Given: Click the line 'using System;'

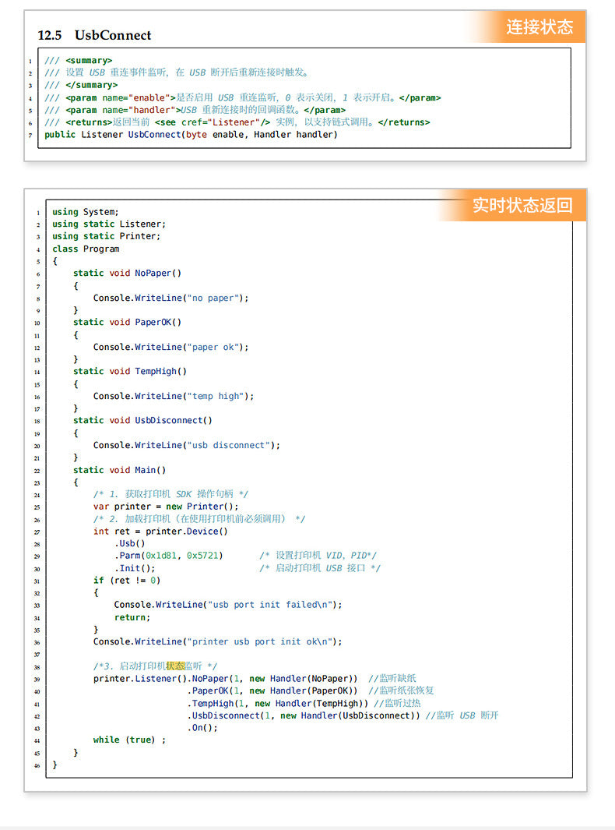Looking at the screenshot, I should tap(85, 212).
